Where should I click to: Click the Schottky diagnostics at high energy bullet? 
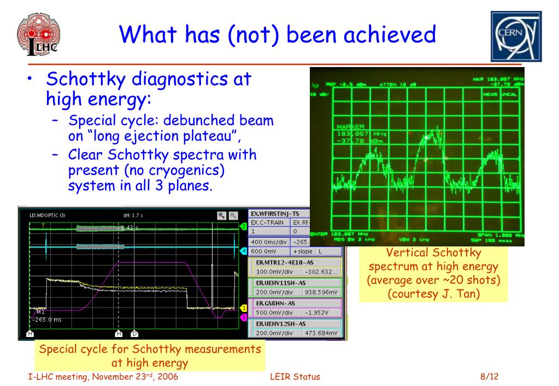[x=149, y=89]
